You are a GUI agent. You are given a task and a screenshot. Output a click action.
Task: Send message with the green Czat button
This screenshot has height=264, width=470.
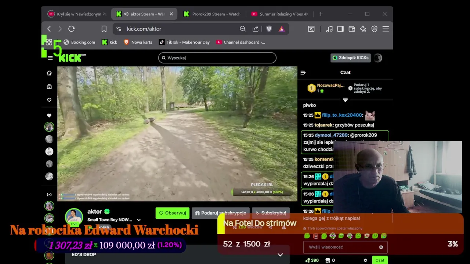point(380,260)
